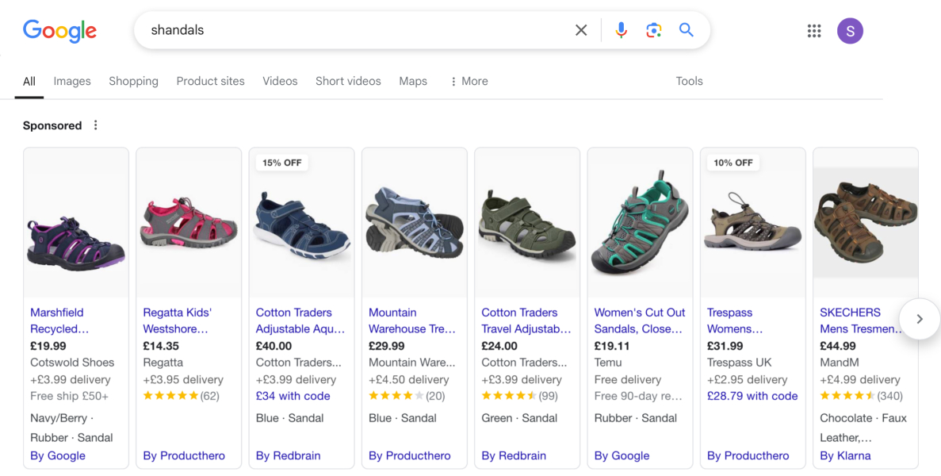The image size is (941, 476).
Task: Click in the search field containing shandals
Action: [354, 30]
